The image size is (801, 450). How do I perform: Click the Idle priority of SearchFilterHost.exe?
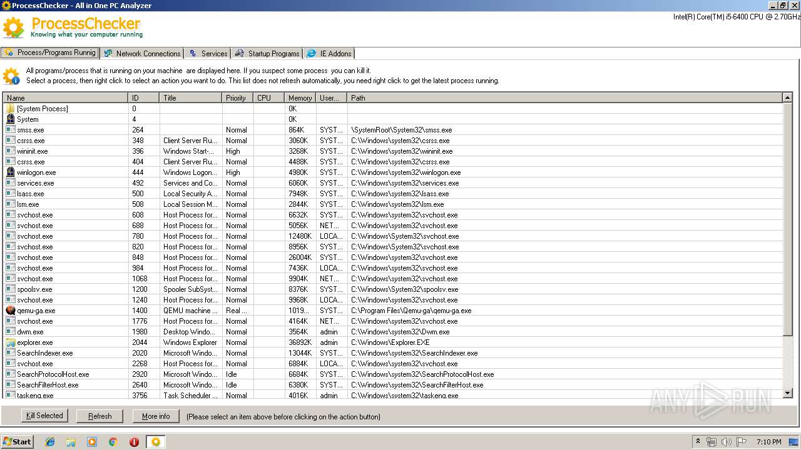232,385
